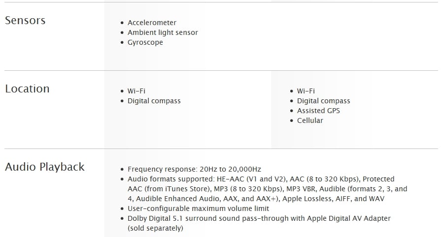Click the Gyroscope bullet item
Image resolution: width=441 pixels, height=237 pixels.
pyautogui.click(x=145, y=42)
